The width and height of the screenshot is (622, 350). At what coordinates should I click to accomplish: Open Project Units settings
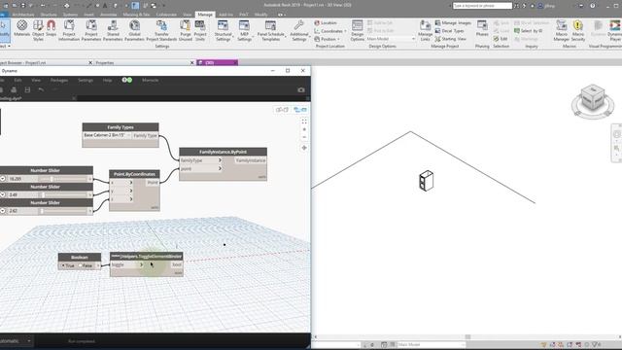200,30
